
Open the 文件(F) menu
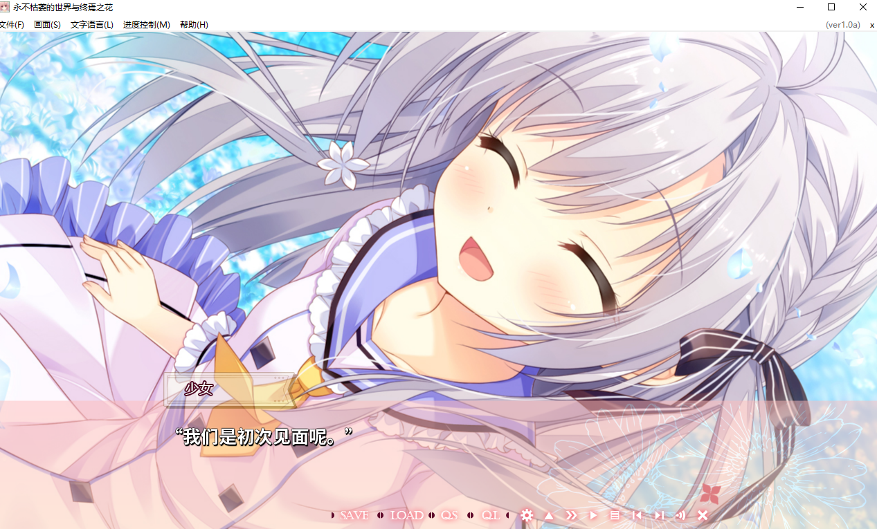tap(12, 24)
